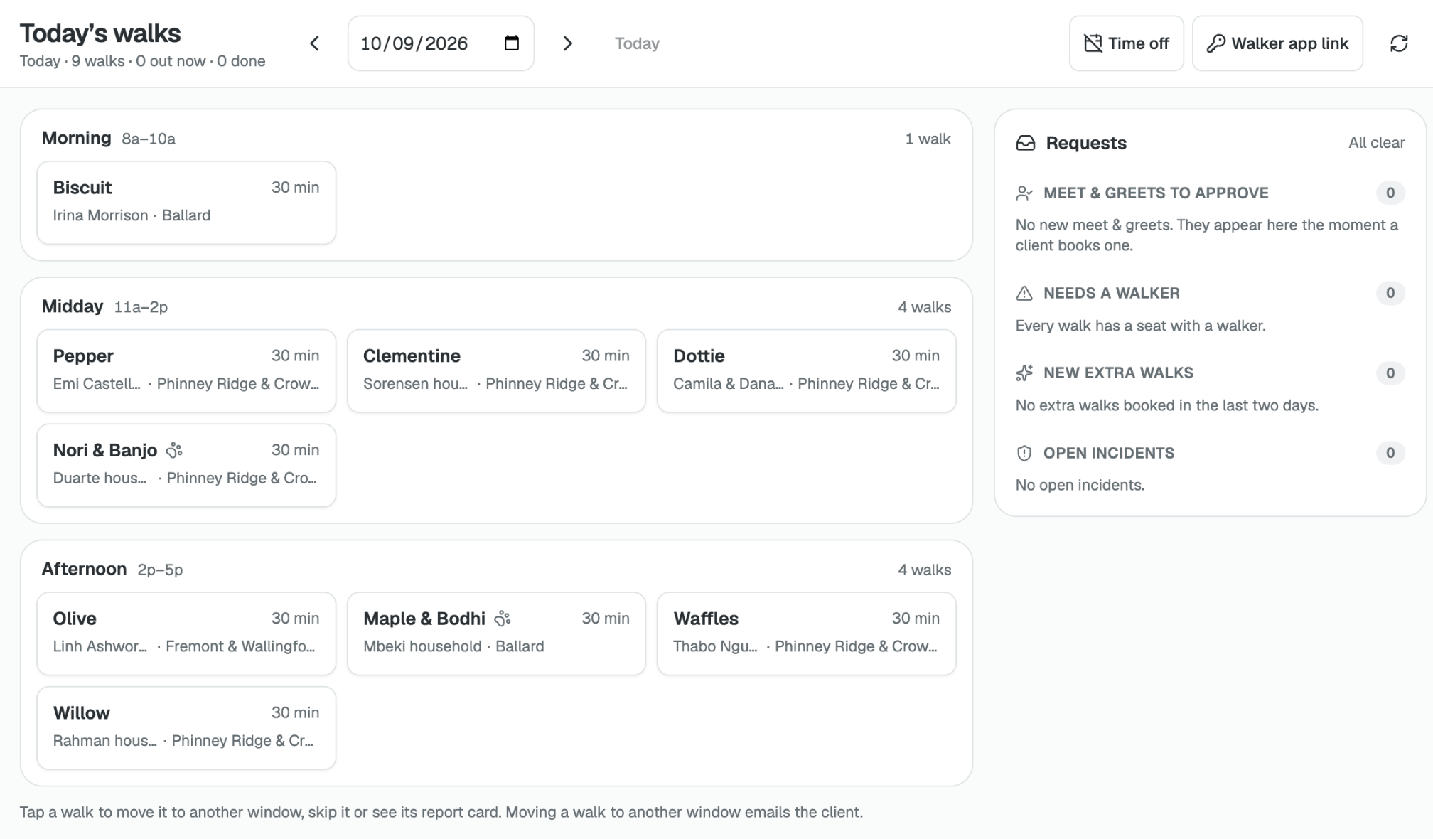Click the Irina Morrison · Ballard text
The image size is (1433, 839).
132,215
